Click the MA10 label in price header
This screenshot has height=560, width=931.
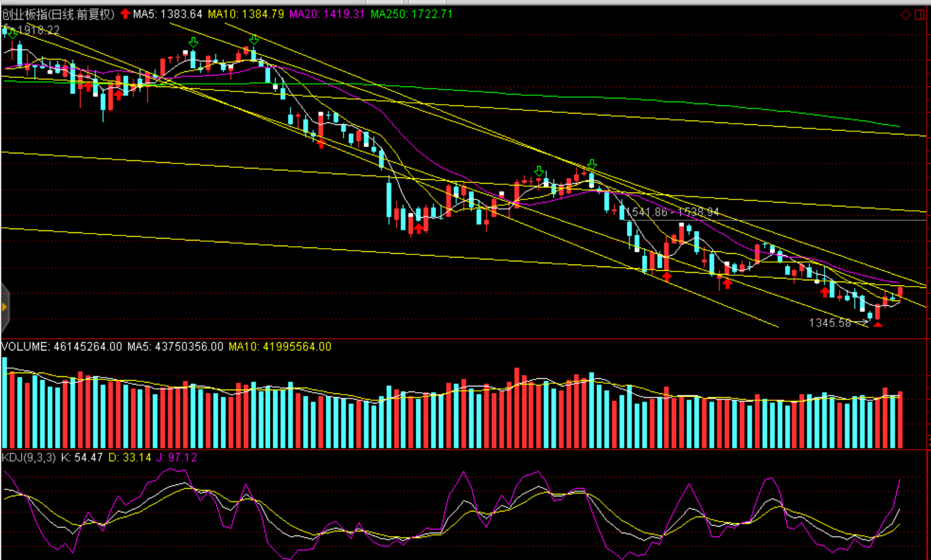[246, 14]
